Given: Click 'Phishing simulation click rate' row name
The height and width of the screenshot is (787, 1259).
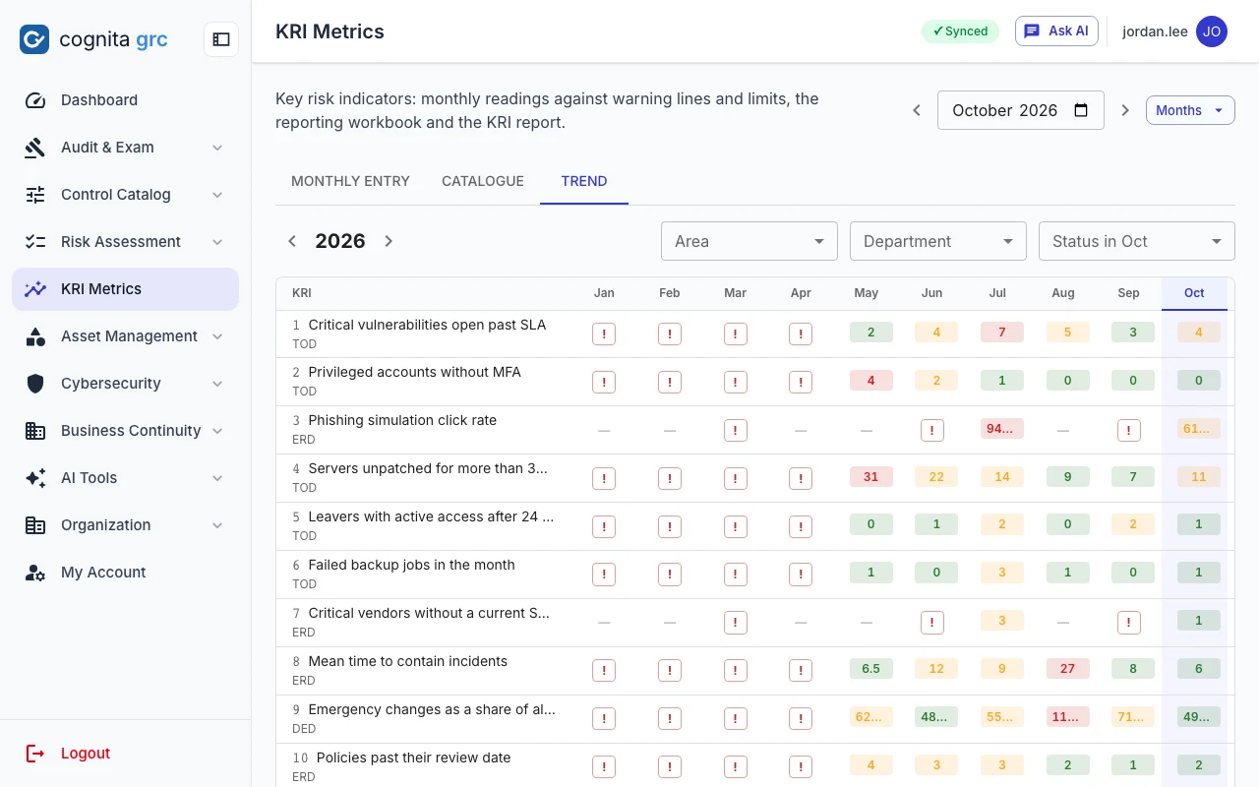Looking at the screenshot, I should (402, 420).
